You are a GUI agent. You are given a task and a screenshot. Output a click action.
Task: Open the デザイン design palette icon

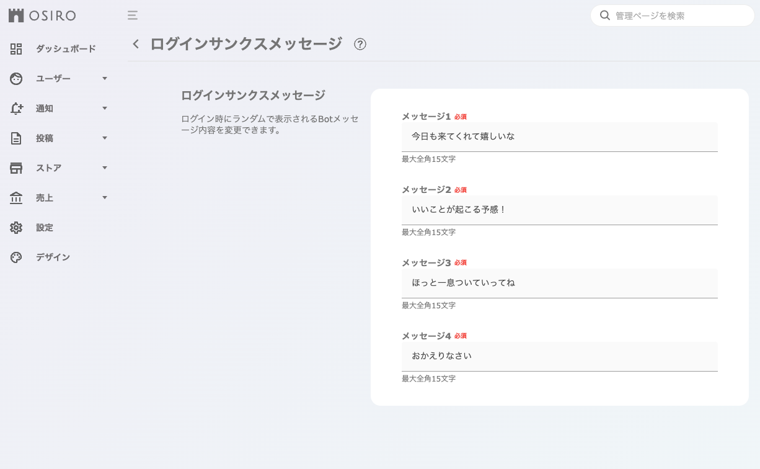click(x=16, y=257)
